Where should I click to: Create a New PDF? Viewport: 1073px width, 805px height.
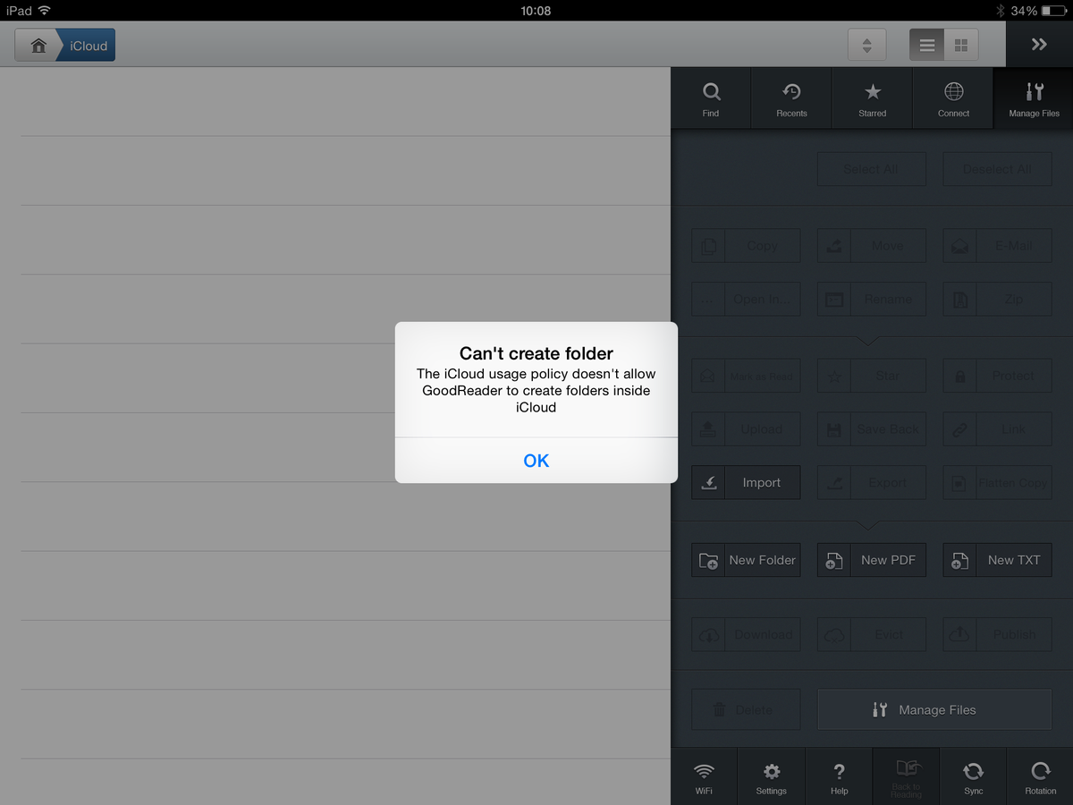point(872,560)
